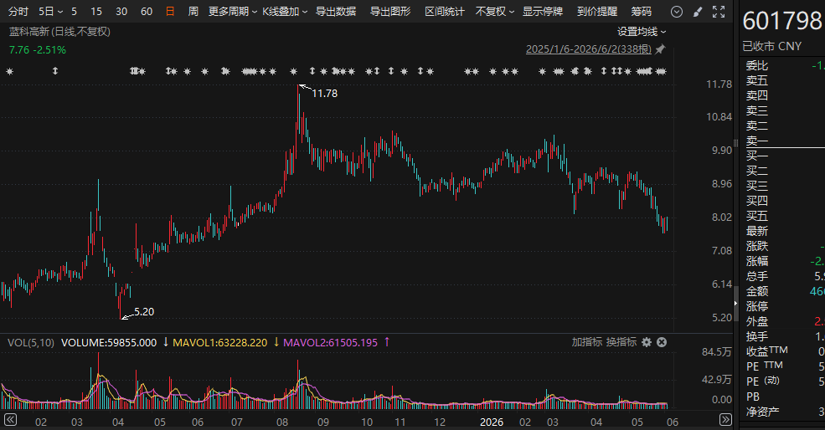
Task: Open volume indicator settings gear
Action: coord(647,342)
